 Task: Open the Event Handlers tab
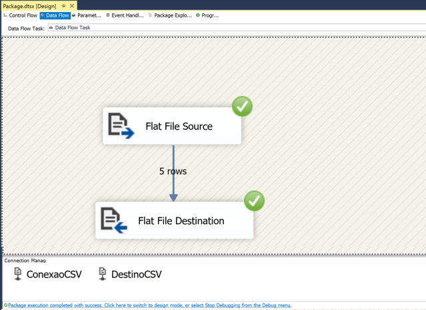(x=125, y=15)
